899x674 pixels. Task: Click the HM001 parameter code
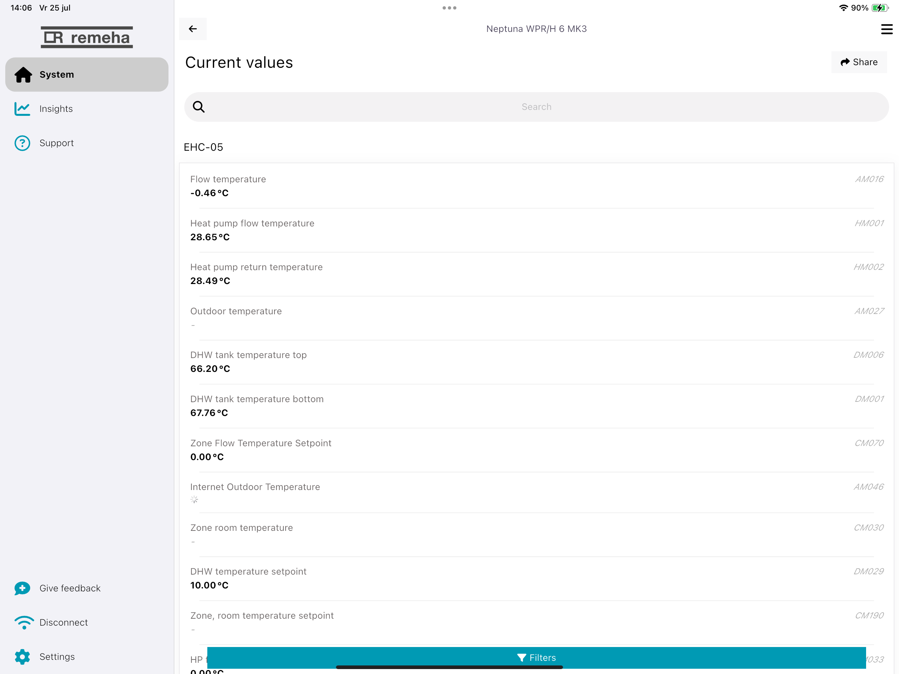[x=869, y=223]
